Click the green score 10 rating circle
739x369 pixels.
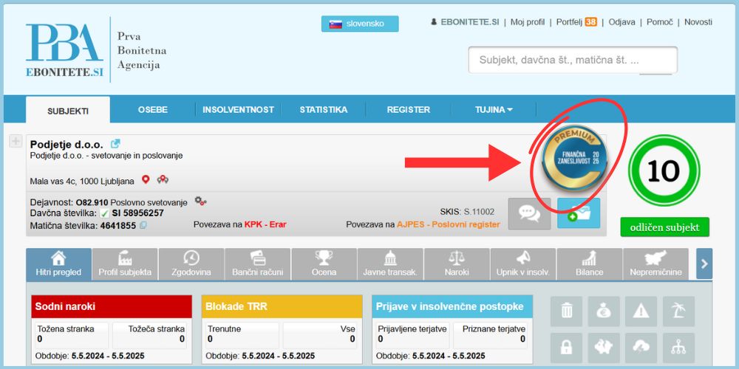(664, 170)
